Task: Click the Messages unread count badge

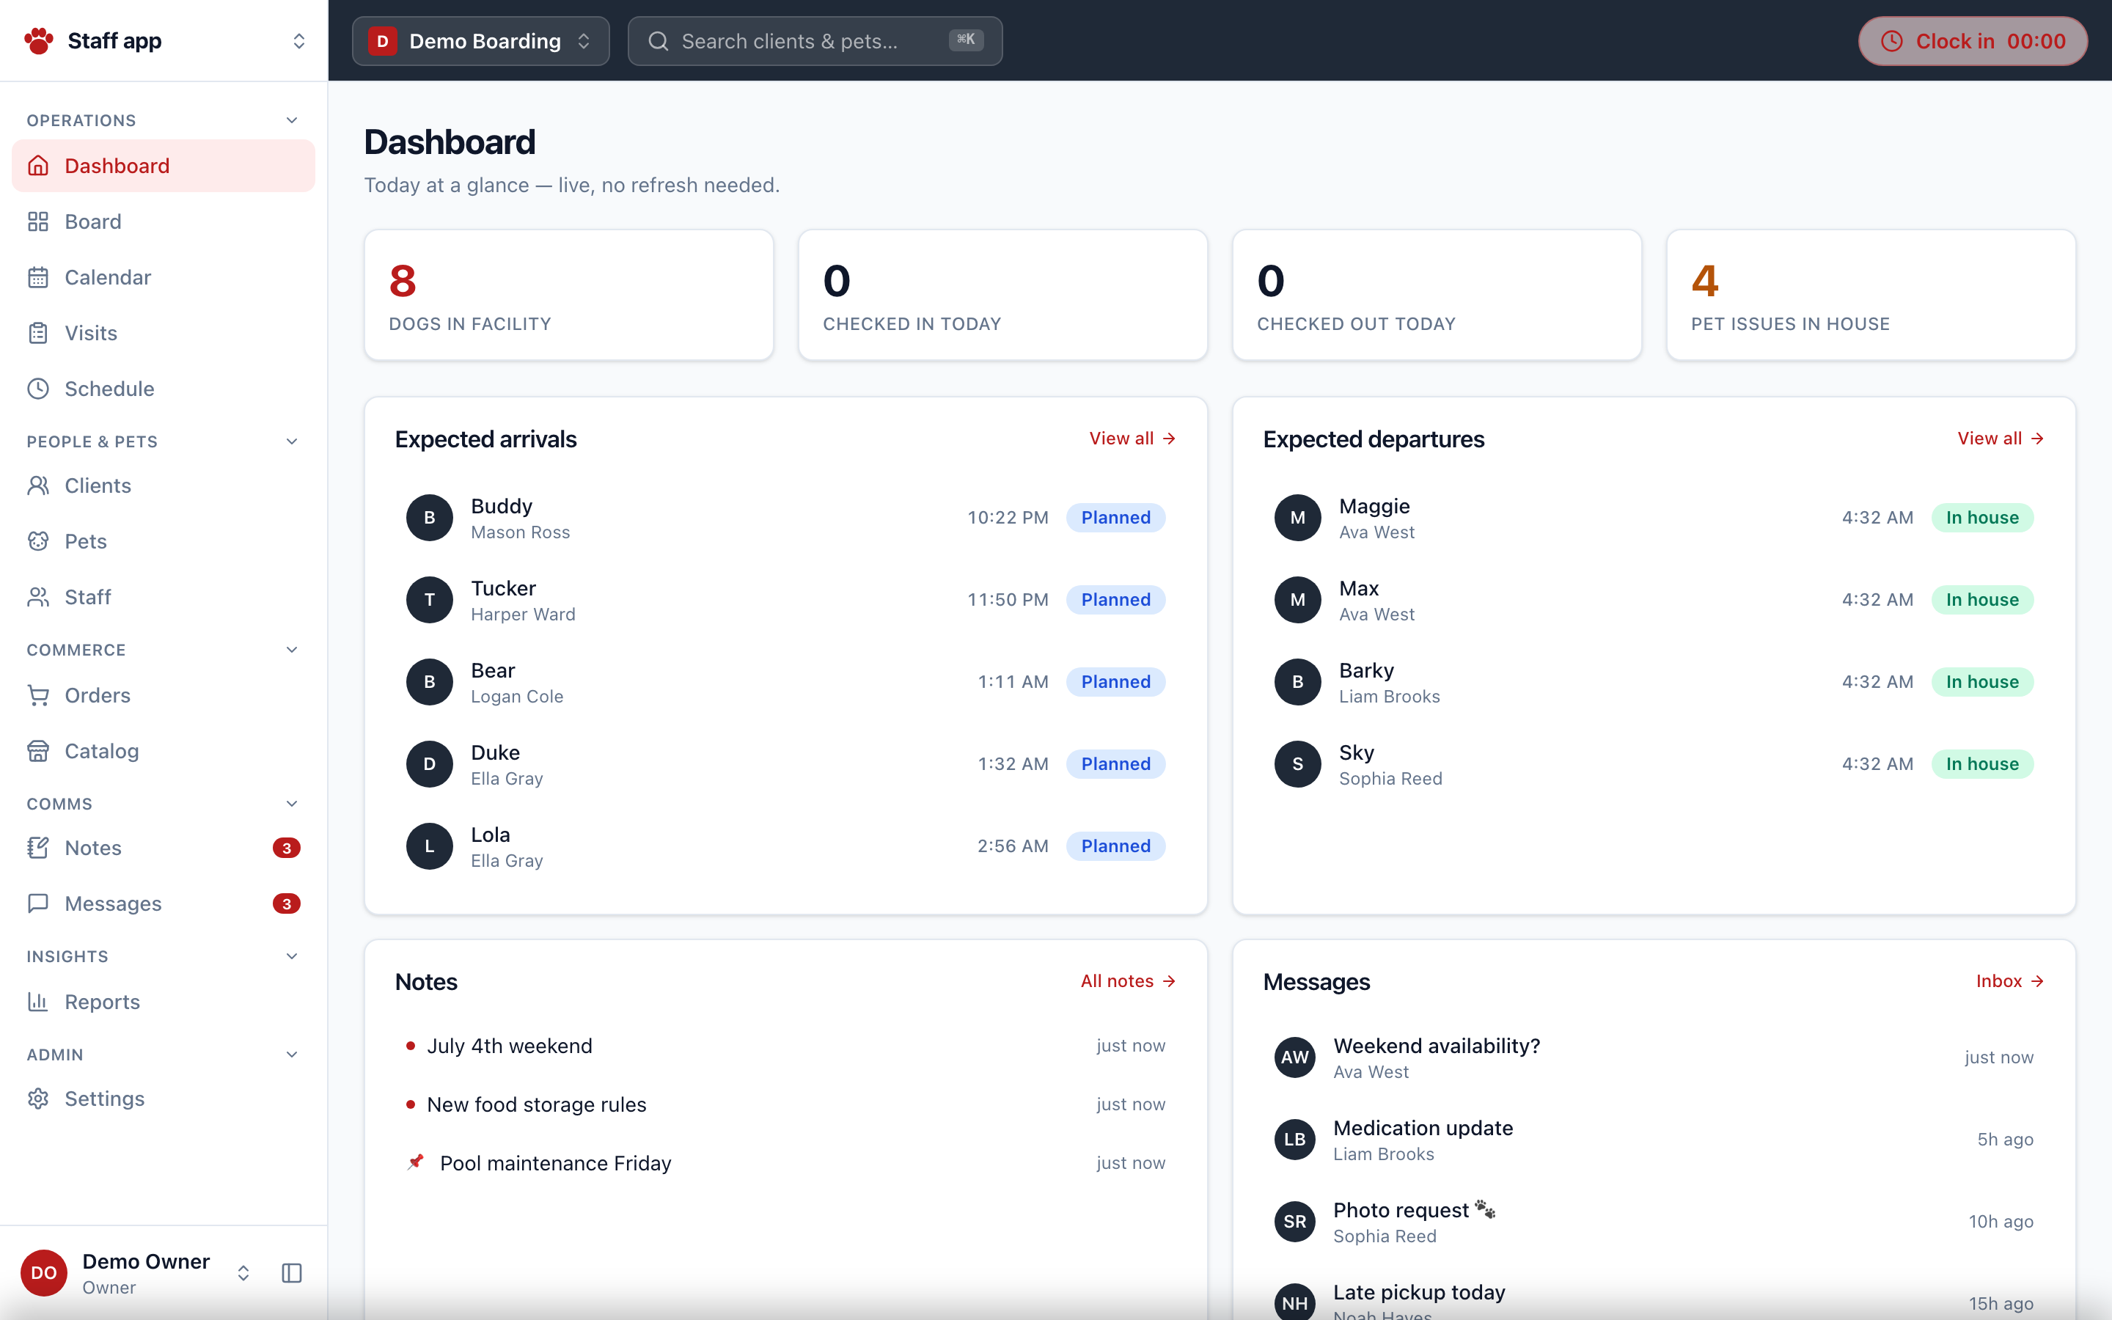Action: click(286, 904)
